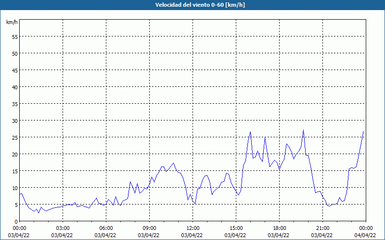Click the y-axis value 5
385x240 pixels.
point(16,205)
